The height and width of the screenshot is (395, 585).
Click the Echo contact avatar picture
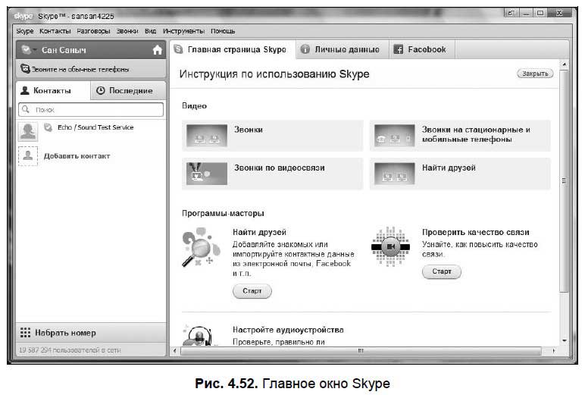[x=28, y=132]
